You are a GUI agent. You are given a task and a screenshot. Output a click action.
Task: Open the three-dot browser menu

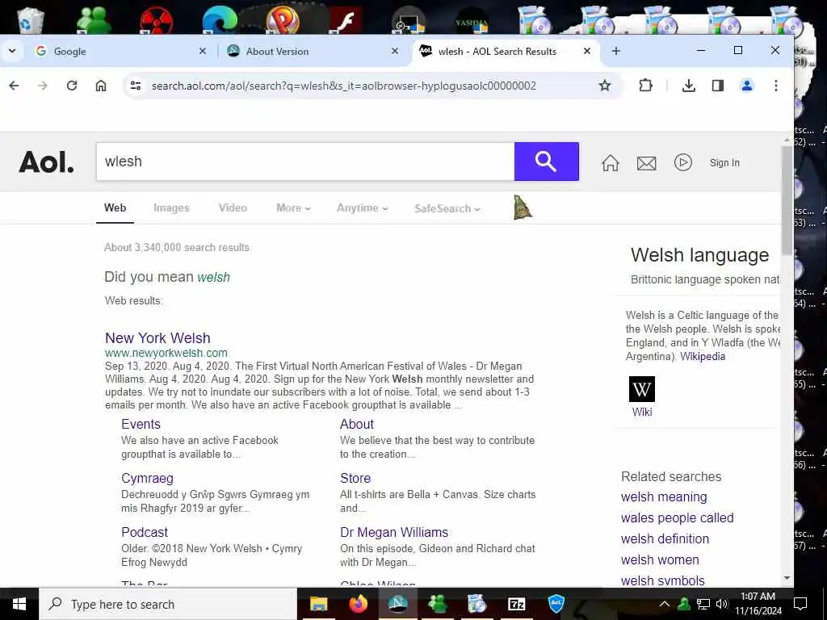coord(776,86)
